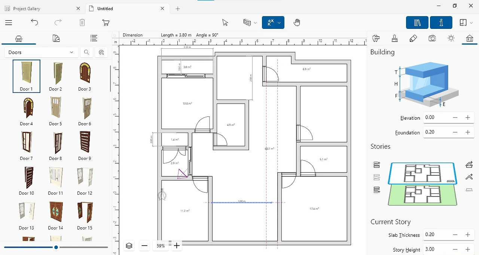This screenshot has height=255, width=479.
Task: Increase the Elevation value
Action: pyautogui.click(x=467, y=118)
